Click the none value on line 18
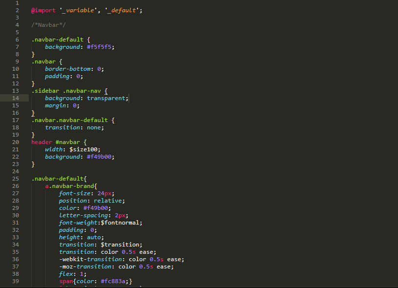The height and width of the screenshot is (288, 398). (x=94, y=127)
